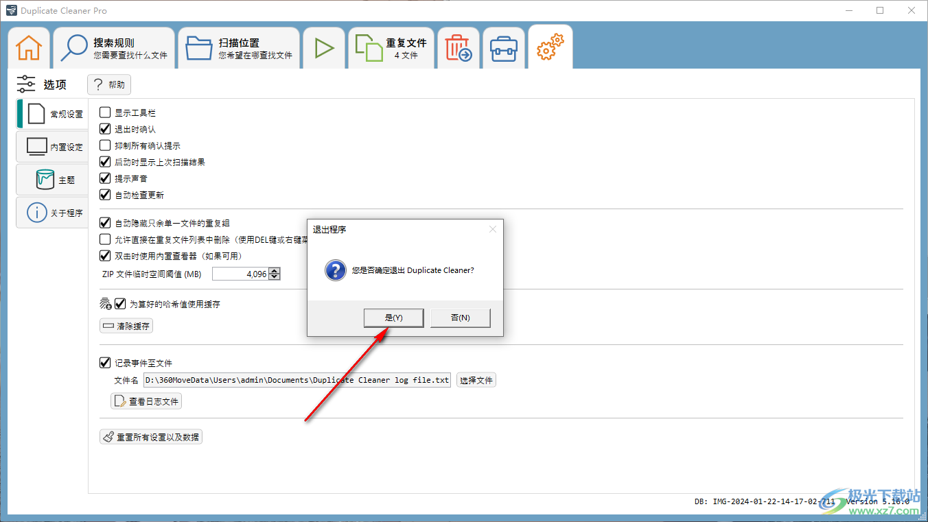Open the settings gears icon tab
The width and height of the screenshot is (928, 522).
coord(550,48)
